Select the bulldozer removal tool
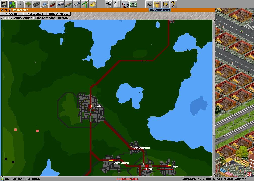The image size is (254, 181). pyautogui.click(x=93, y=4)
